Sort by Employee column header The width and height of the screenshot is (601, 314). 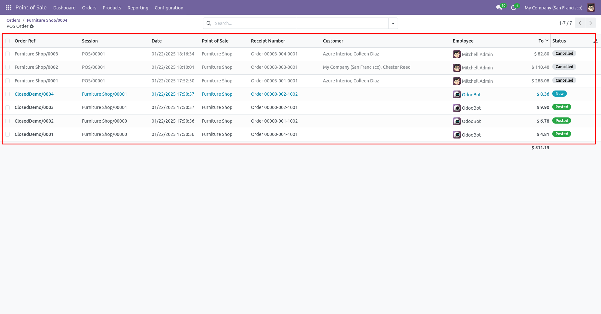point(463,41)
